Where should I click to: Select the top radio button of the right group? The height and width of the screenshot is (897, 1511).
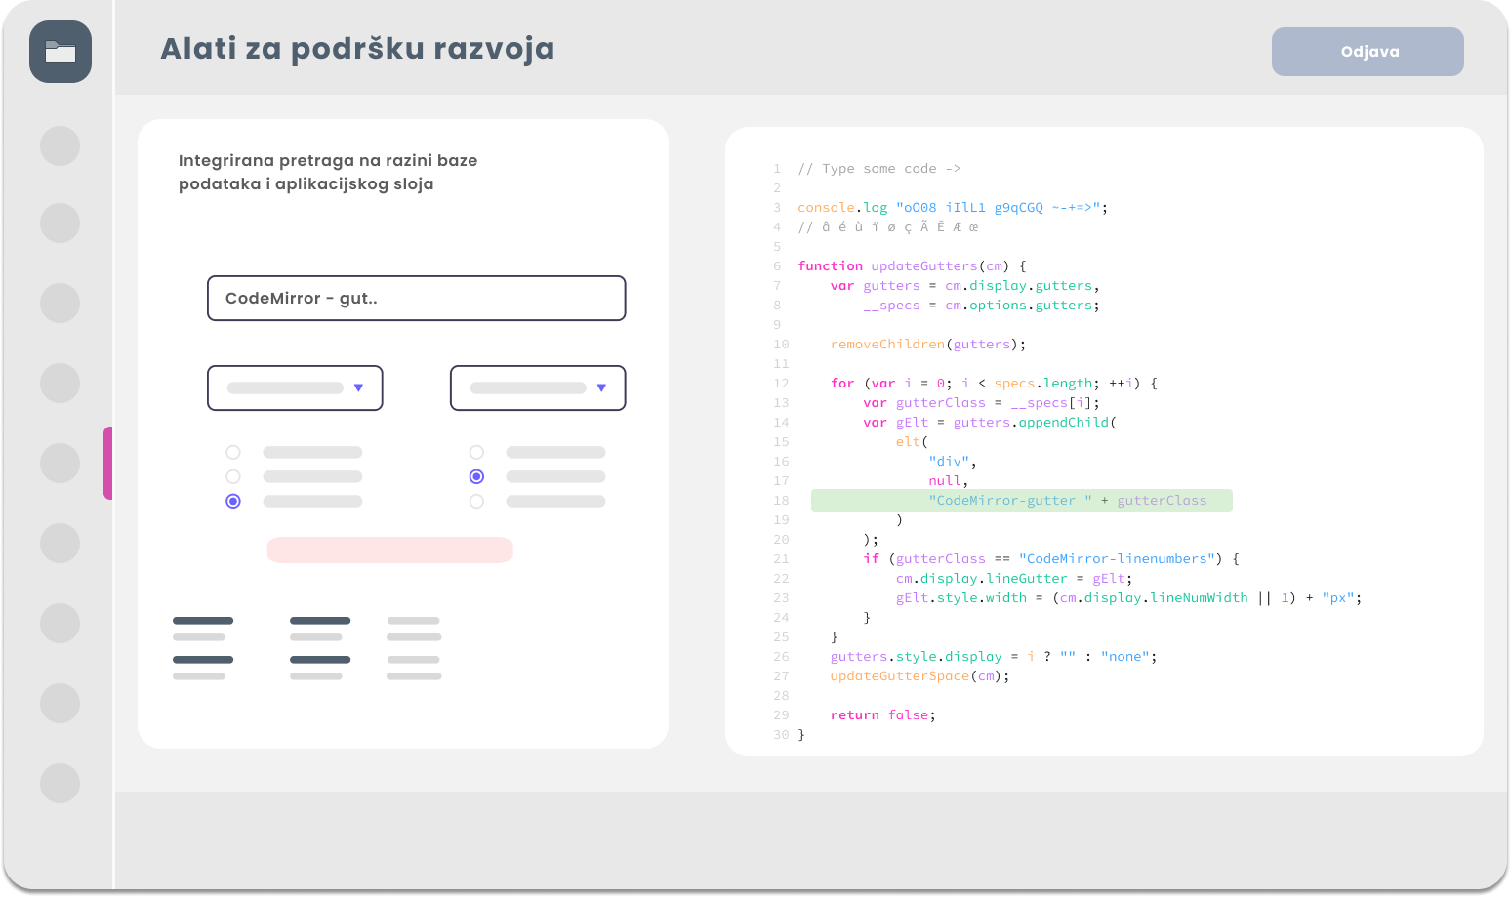click(476, 452)
